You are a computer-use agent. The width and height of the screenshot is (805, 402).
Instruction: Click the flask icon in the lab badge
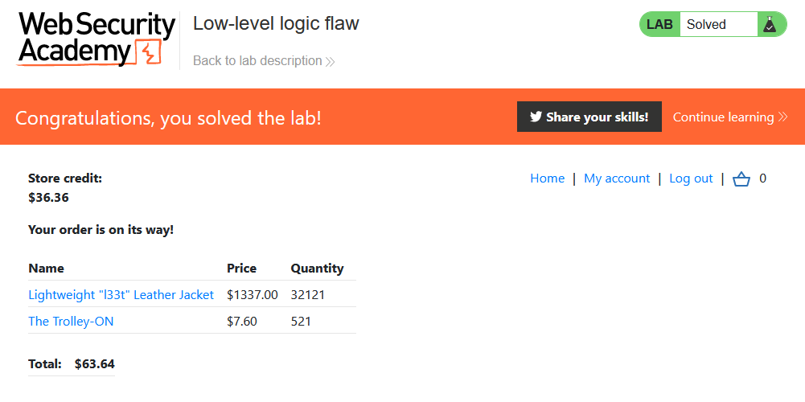tap(770, 25)
